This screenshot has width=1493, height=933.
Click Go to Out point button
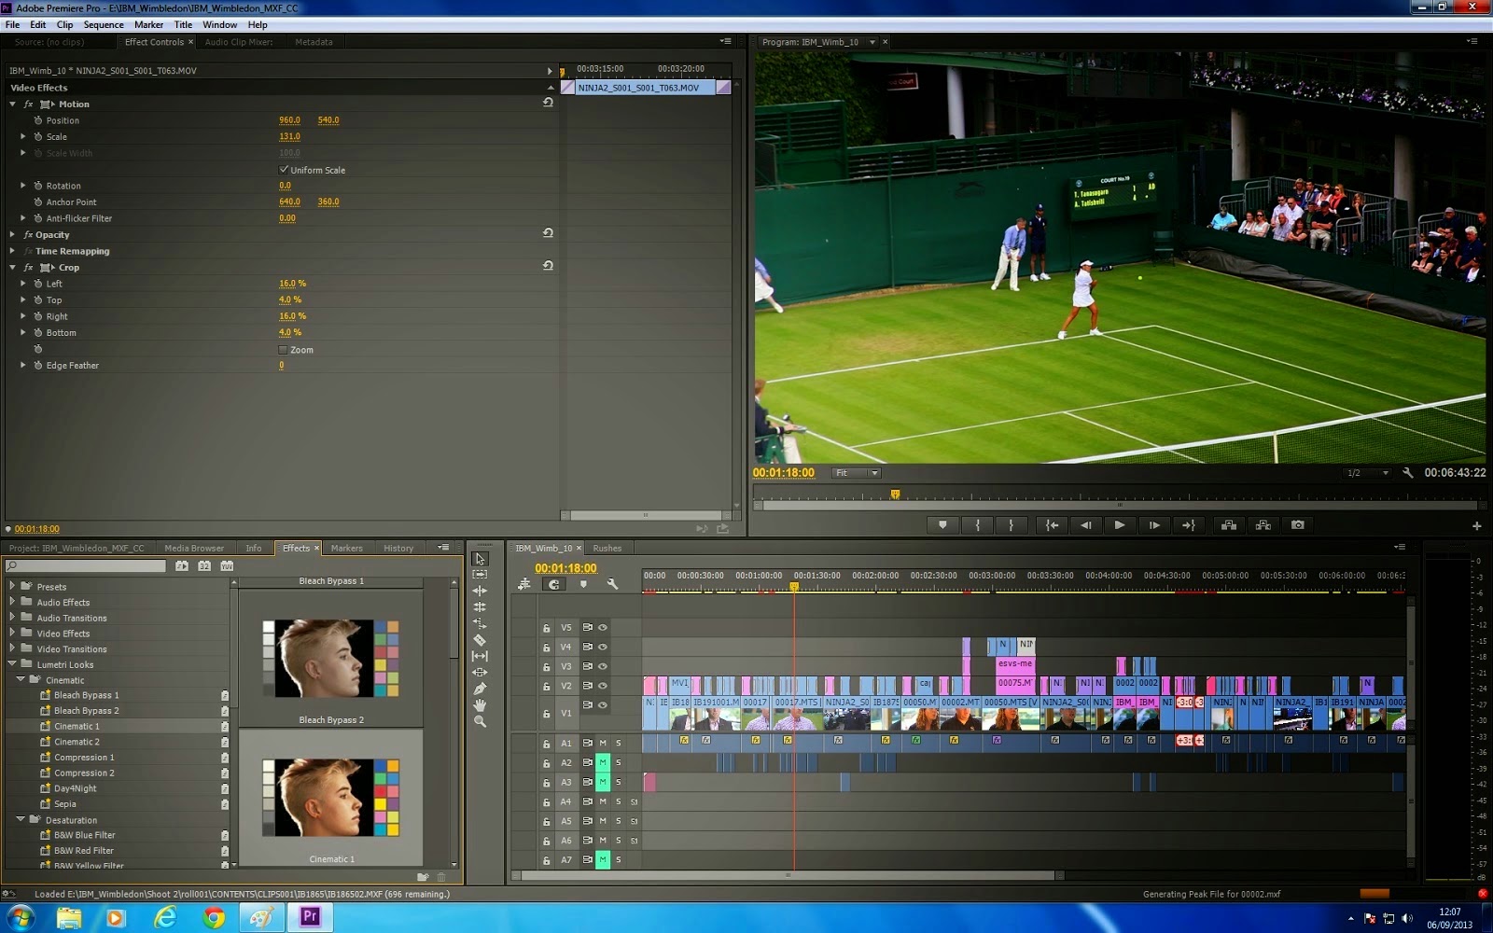click(x=1189, y=525)
